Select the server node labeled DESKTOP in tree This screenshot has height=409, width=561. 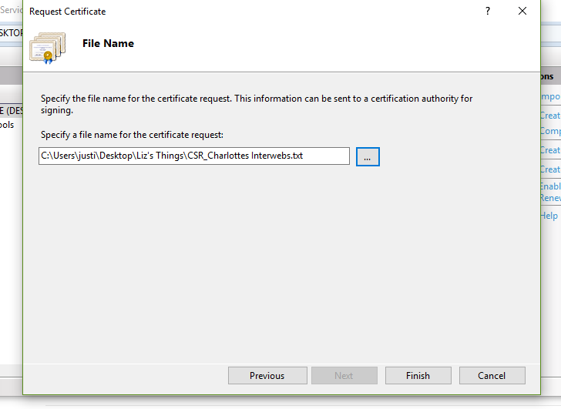pyautogui.click(x=11, y=110)
